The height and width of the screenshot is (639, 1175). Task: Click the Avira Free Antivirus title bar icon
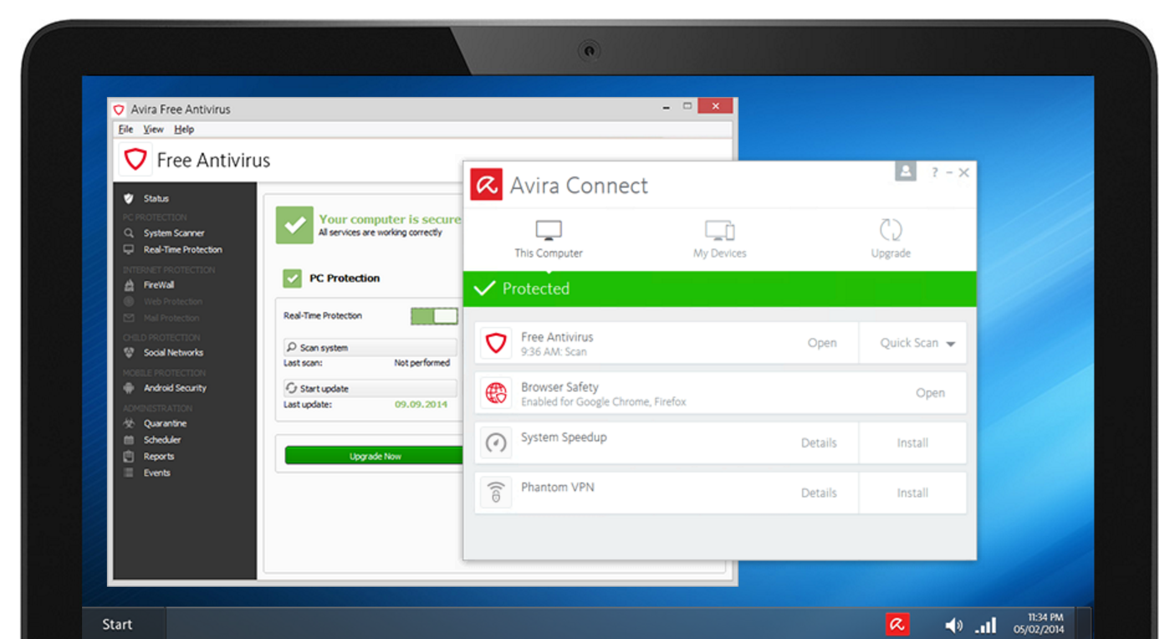click(119, 109)
